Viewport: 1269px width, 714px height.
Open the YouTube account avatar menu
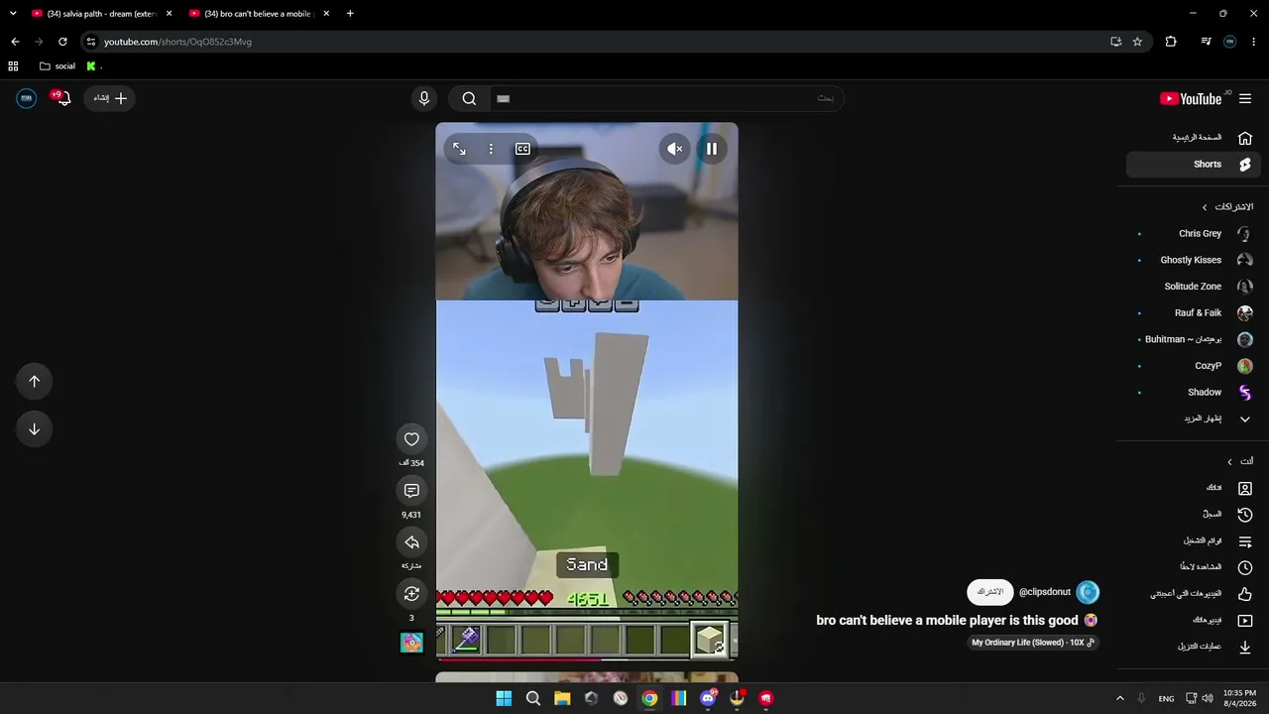pos(27,98)
